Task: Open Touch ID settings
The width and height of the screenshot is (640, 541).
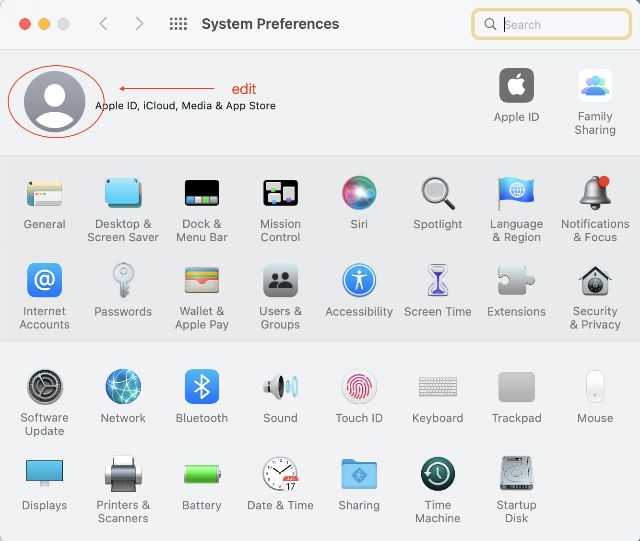Action: click(x=359, y=387)
